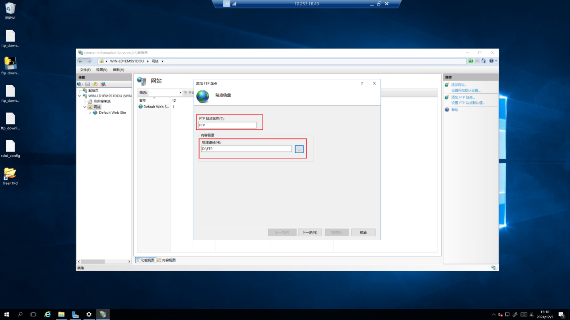Open the 筛选 filter dropdown arrow

[180, 93]
